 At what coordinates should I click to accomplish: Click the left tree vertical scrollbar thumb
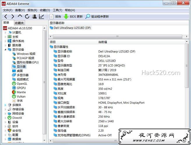point(45,82)
